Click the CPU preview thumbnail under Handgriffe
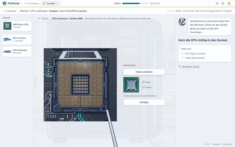Screen dimensions: 235x147 pyautogui.click(x=131, y=85)
